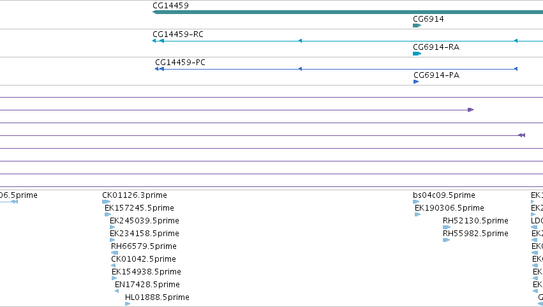
Task: Select the EK234158.5prime EST arrow
Action: click(x=112, y=240)
